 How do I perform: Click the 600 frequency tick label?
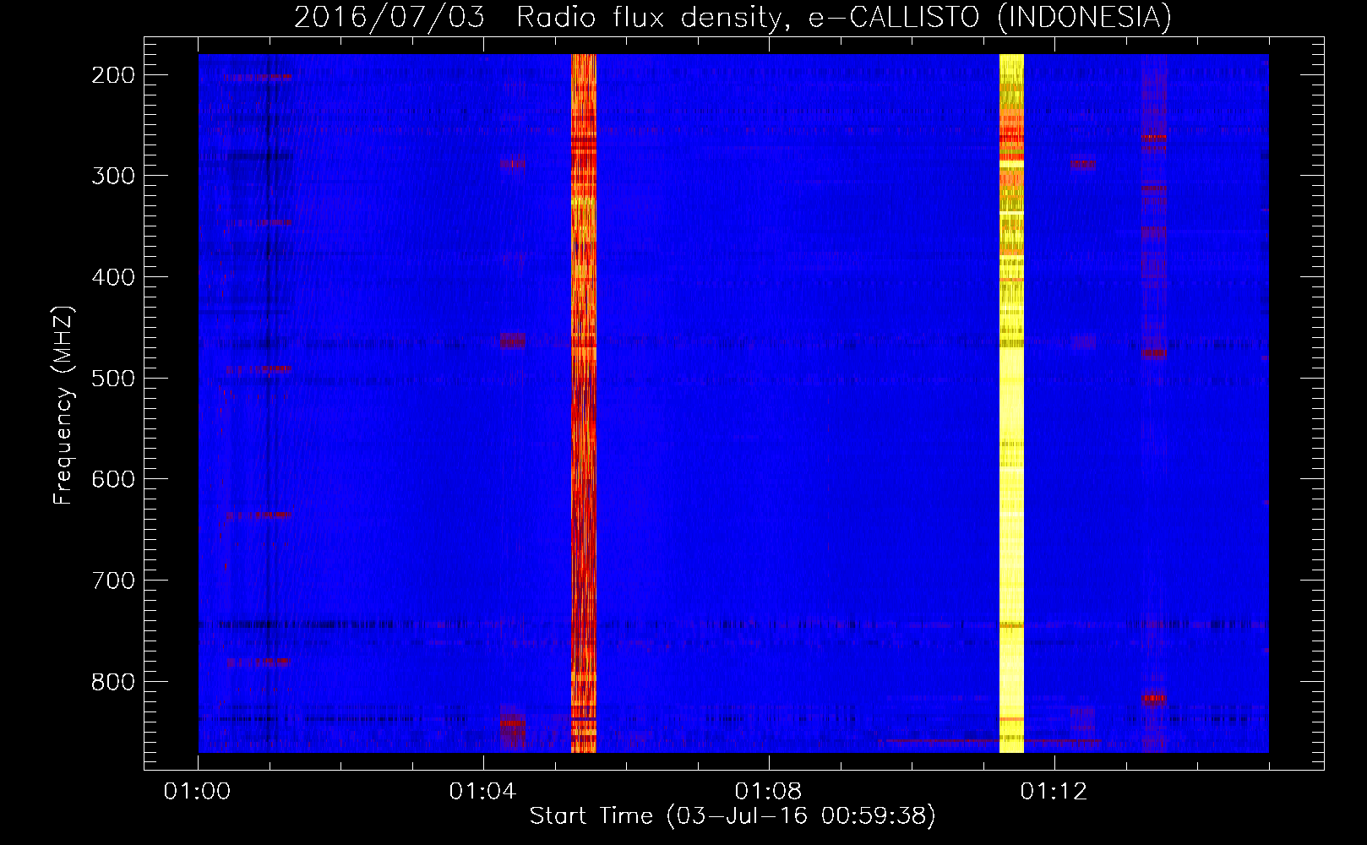[113, 479]
